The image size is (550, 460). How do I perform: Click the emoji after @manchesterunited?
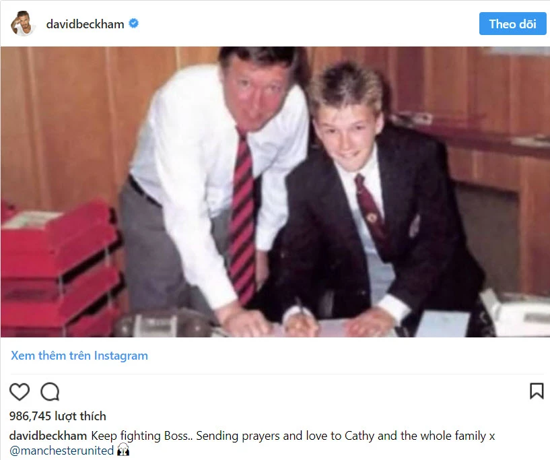pyautogui.click(x=123, y=450)
